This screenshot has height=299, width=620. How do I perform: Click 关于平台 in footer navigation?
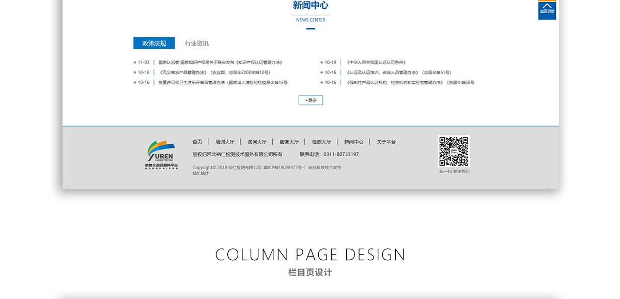click(386, 142)
